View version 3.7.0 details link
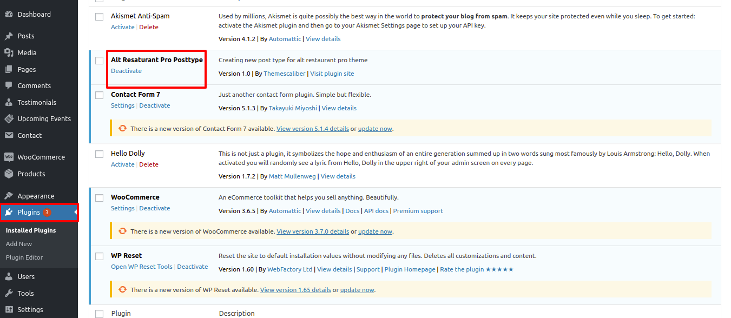The width and height of the screenshot is (731, 318). [313, 231]
